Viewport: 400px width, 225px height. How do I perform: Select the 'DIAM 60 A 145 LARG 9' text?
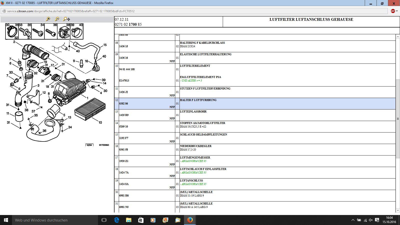[x=194, y=207]
